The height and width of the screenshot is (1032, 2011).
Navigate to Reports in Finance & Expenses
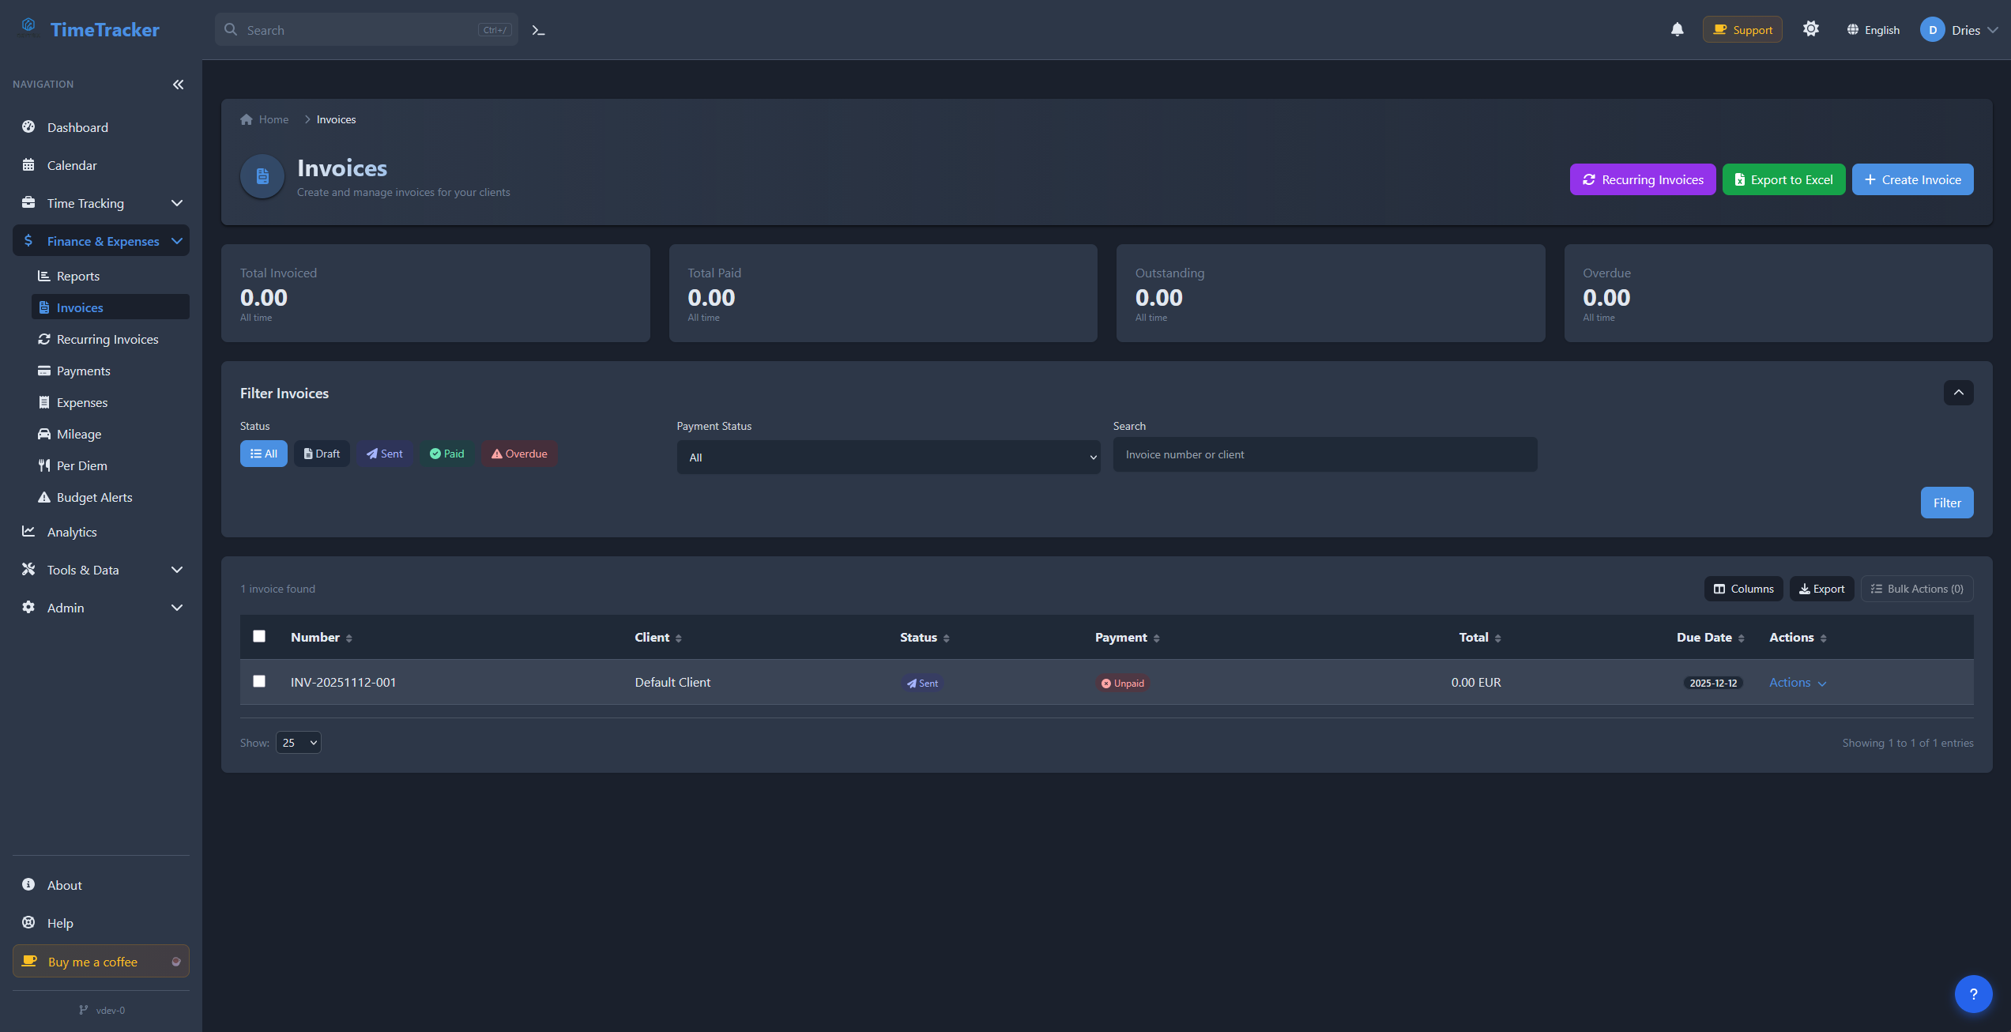pos(77,276)
